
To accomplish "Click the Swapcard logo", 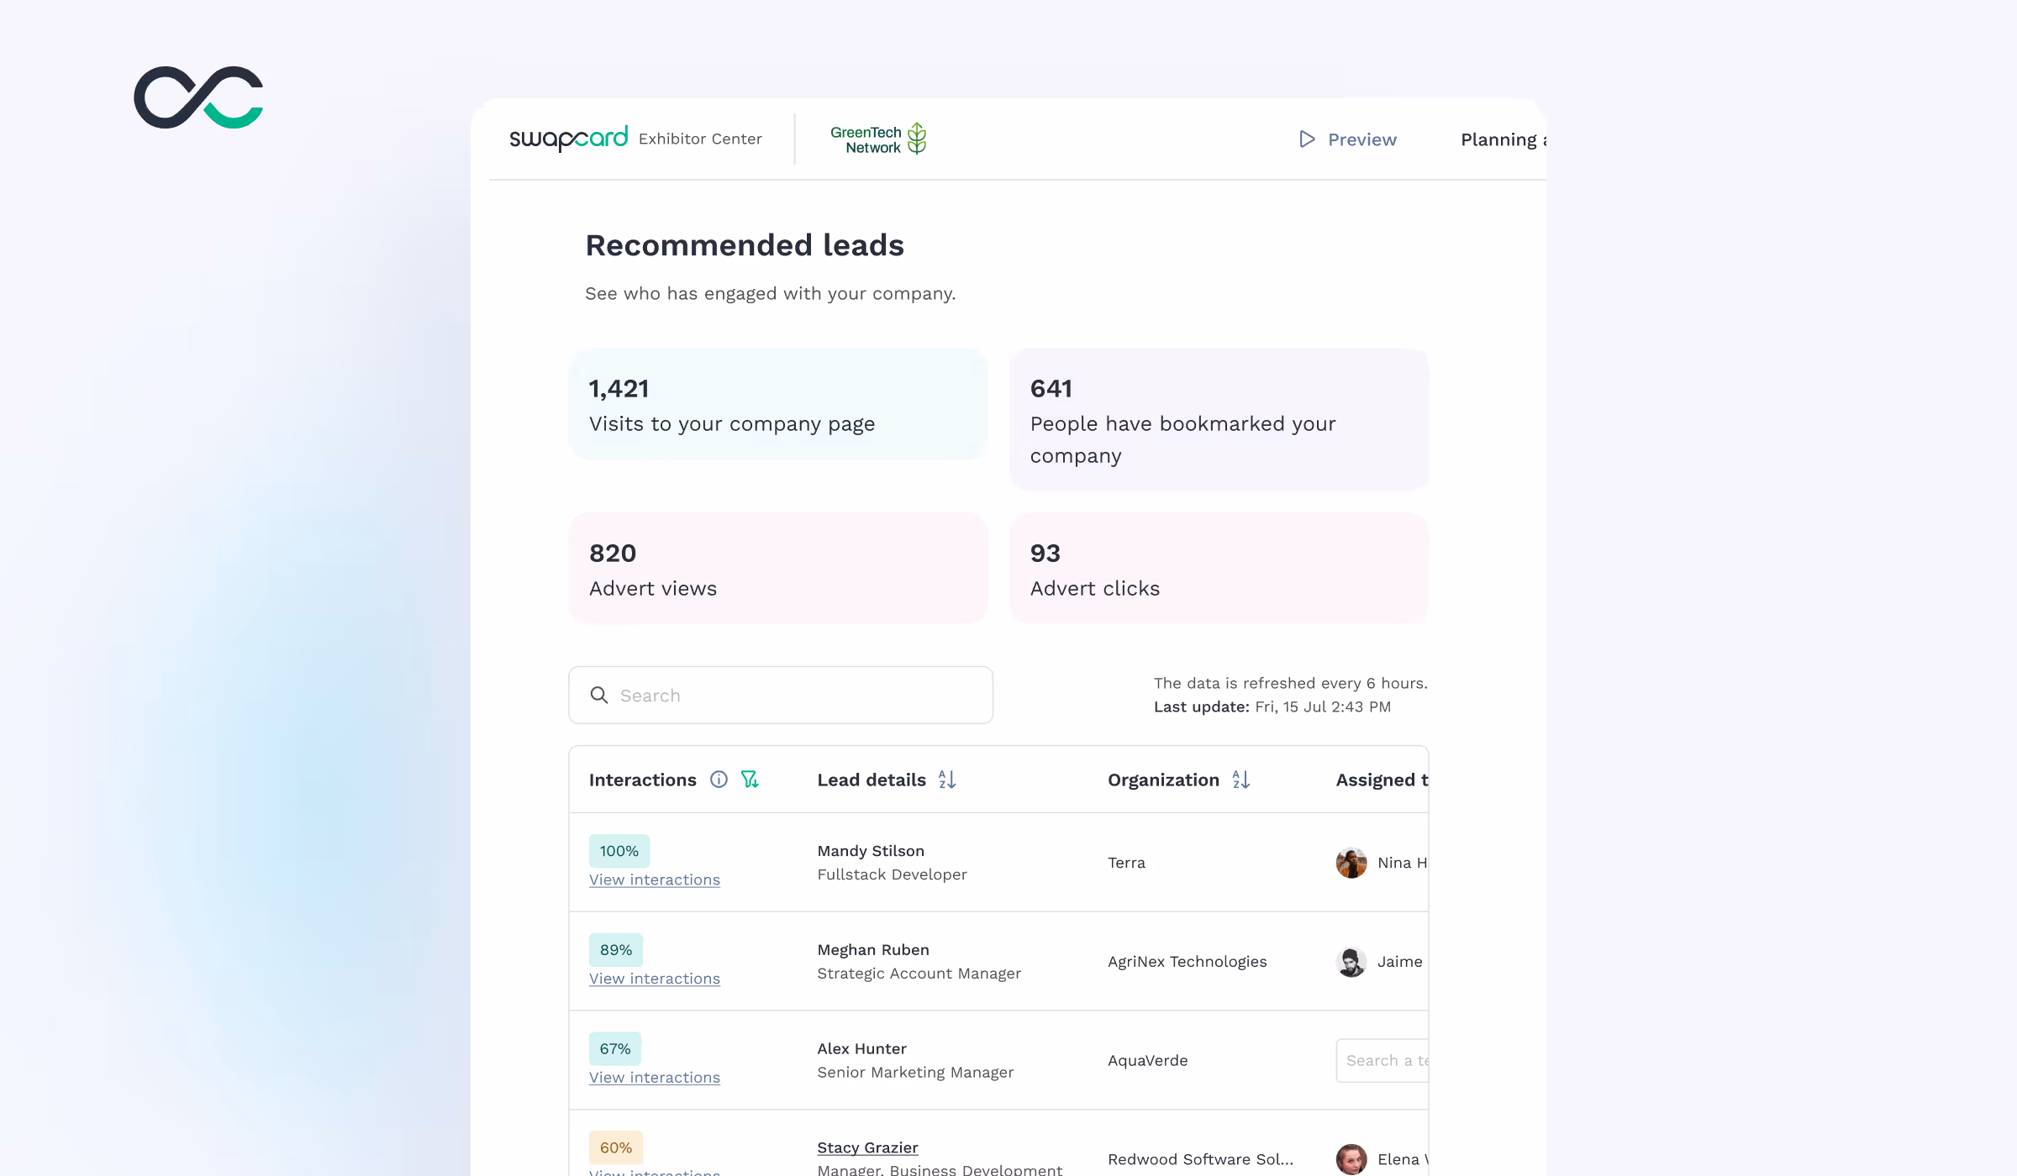I will (x=568, y=139).
